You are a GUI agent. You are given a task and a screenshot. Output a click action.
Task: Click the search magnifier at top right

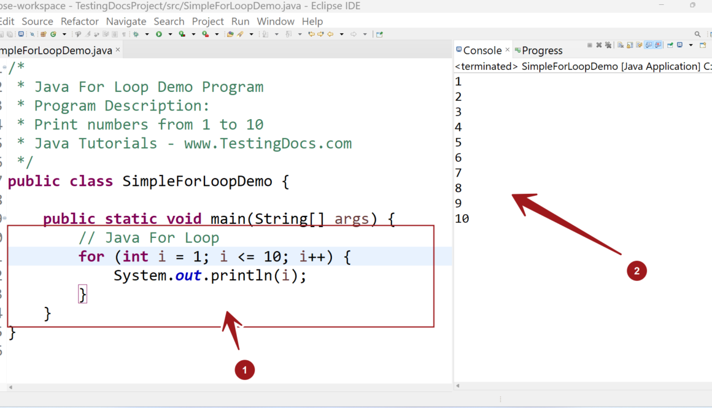pyautogui.click(x=697, y=34)
